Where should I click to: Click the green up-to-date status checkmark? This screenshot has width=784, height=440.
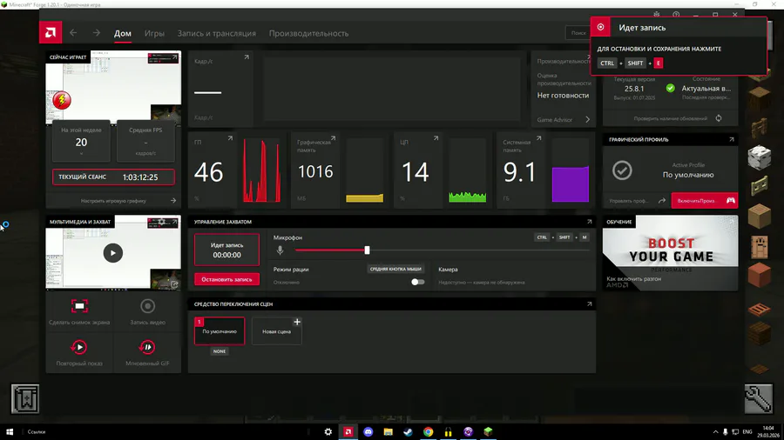point(671,89)
